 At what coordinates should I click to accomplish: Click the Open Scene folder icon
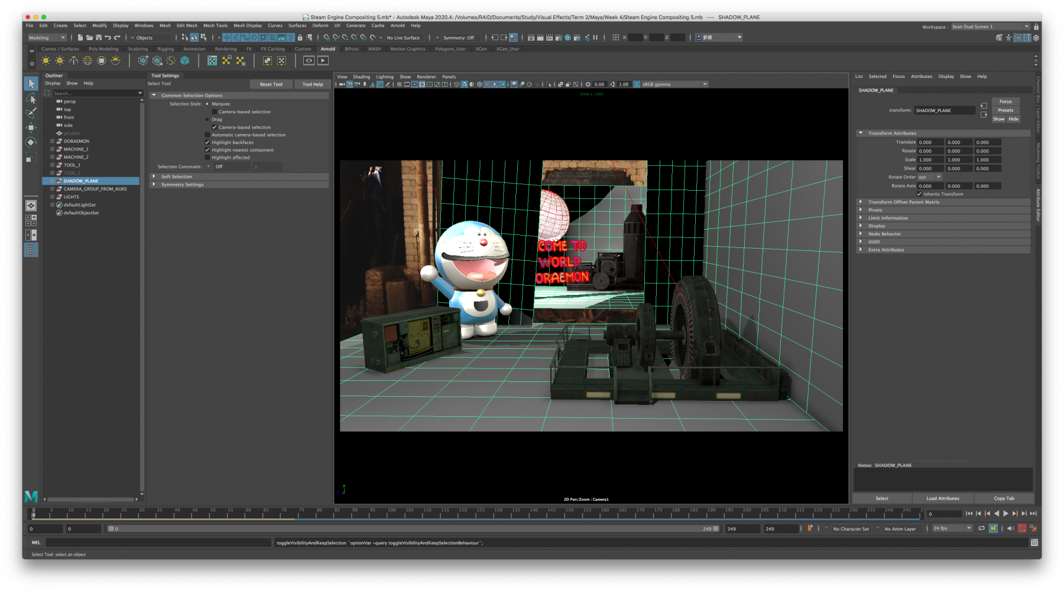click(x=89, y=38)
